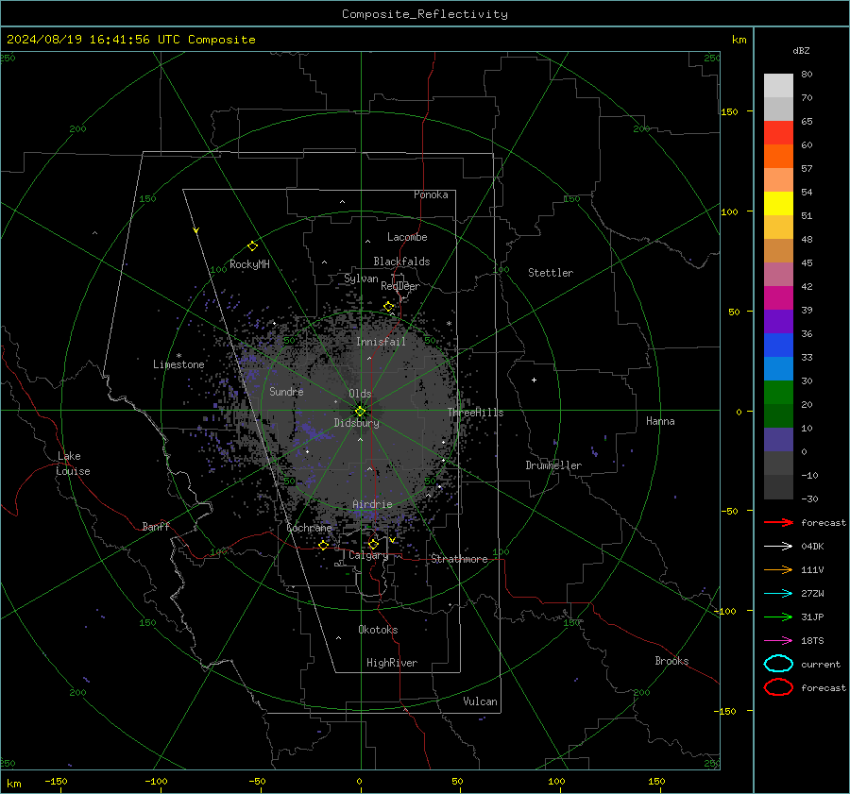Select the Limestone map label
Viewport: 850px width, 794px height.
tap(178, 364)
